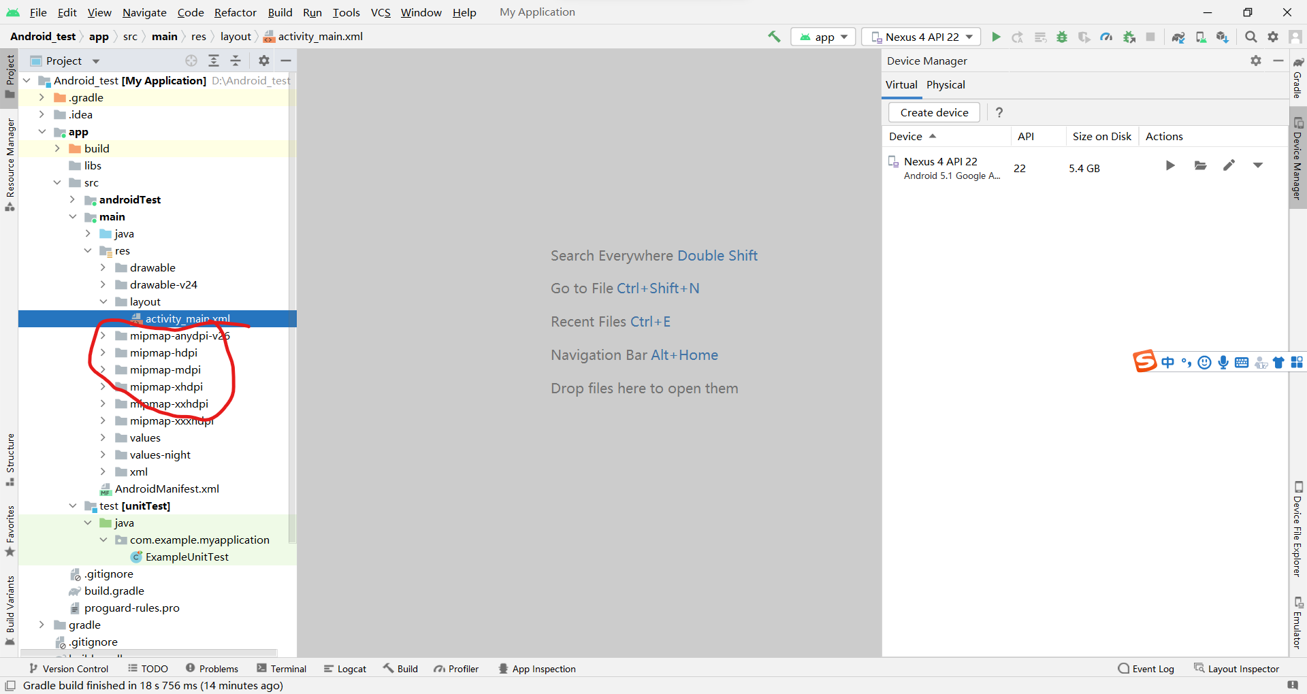Select ExampleUnitTest in the project tree

[x=187, y=557]
